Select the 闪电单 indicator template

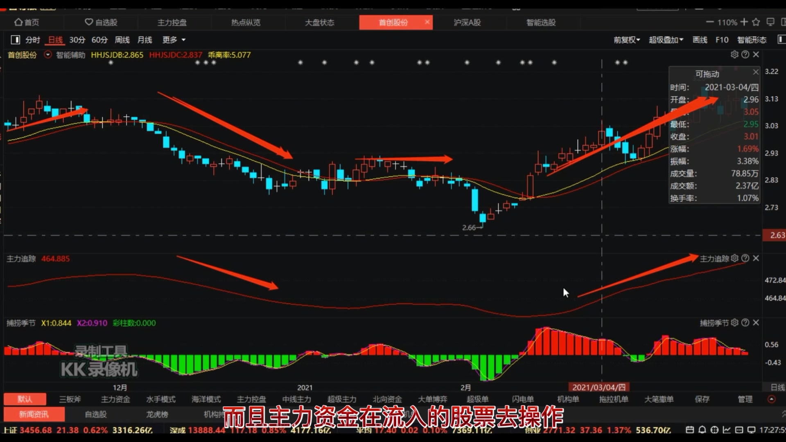(523, 399)
